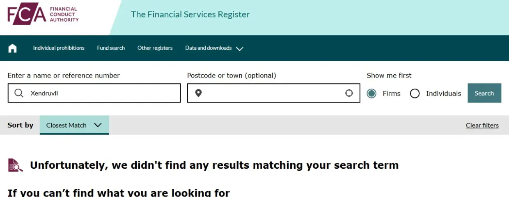This screenshot has width=509, height=197.
Task: Click the map pin icon in postcode field
Action: pyautogui.click(x=198, y=93)
